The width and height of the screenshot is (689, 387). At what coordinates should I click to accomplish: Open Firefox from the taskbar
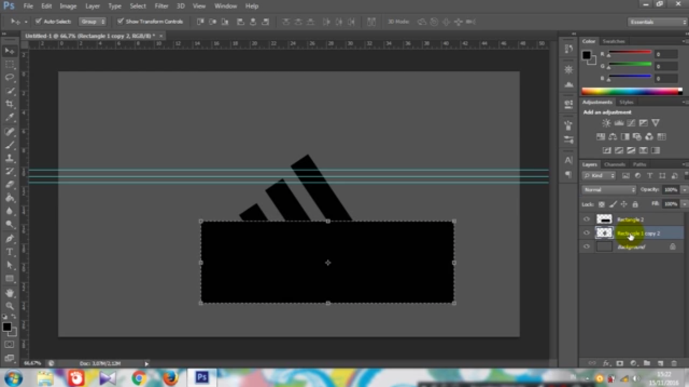(x=170, y=378)
